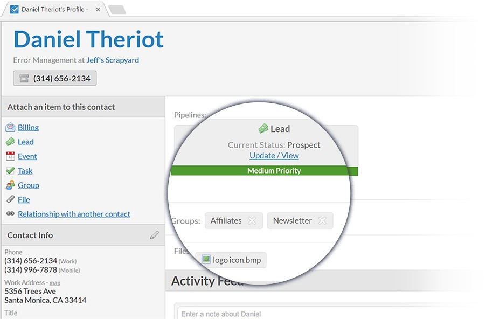Click the Billing envelope icon
The image size is (486, 319).
[x=10, y=128]
